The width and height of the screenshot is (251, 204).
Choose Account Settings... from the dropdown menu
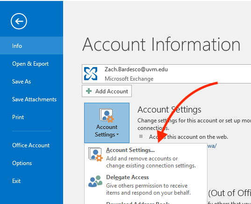[146, 157]
